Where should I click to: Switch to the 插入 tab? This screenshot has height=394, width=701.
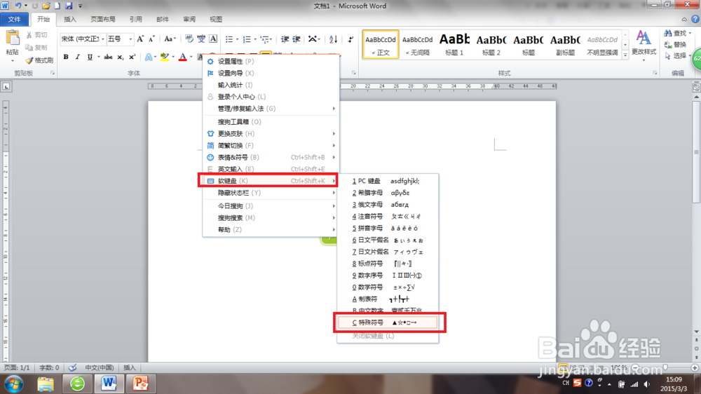[x=69, y=19]
